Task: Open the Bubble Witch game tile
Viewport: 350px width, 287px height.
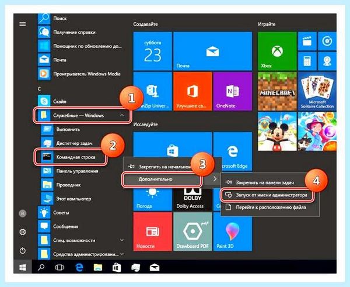Action: [x=317, y=132]
